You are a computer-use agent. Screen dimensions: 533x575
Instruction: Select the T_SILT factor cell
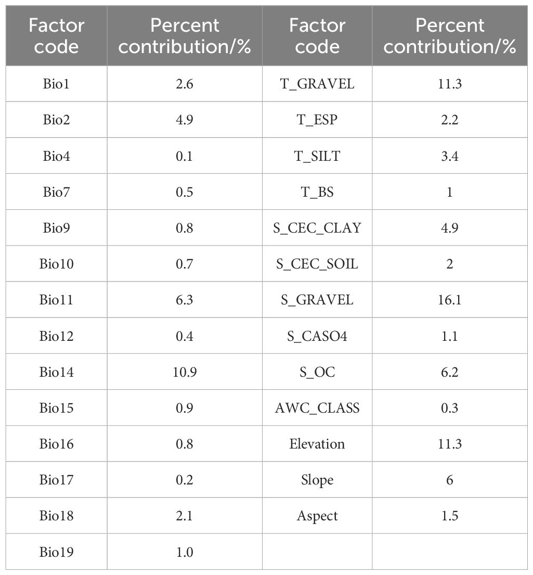[317, 156]
